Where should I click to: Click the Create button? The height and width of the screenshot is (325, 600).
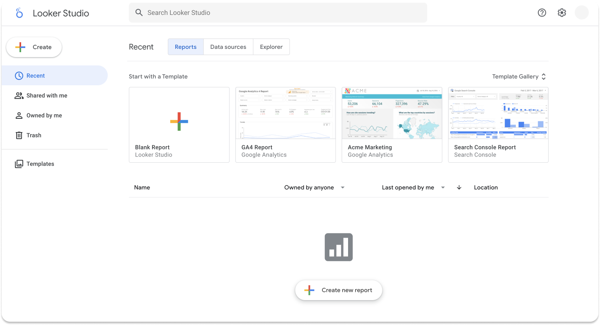point(34,47)
